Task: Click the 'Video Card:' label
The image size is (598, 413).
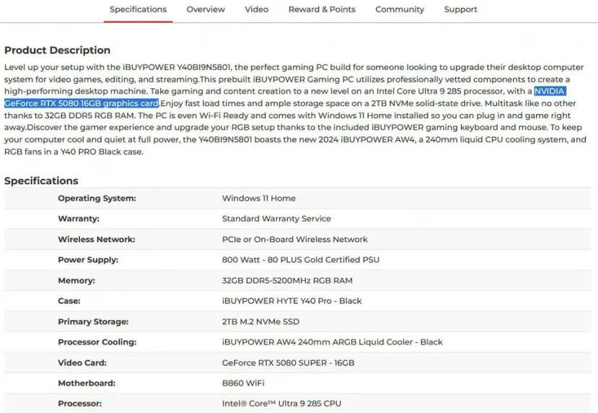Action: coord(82,363)
